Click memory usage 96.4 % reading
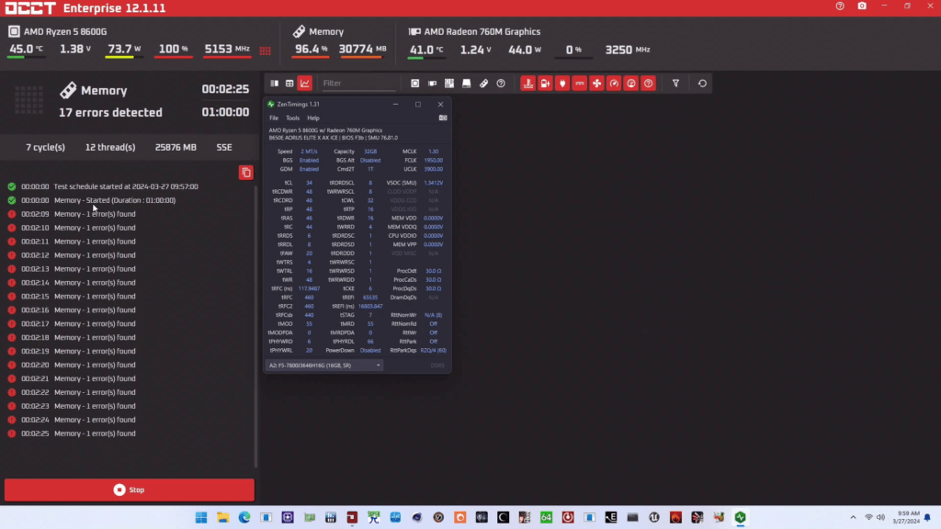The width and height of the screenshot is (941, 529). (311, 50)
